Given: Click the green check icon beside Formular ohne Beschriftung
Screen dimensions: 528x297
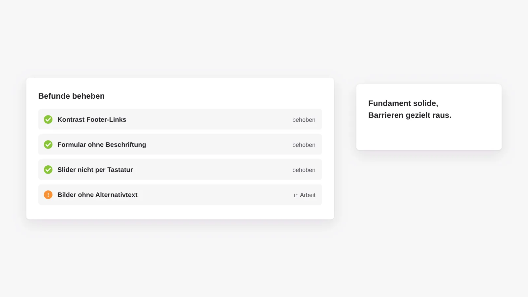Looking at the screenshot, I should pos(48,145).
